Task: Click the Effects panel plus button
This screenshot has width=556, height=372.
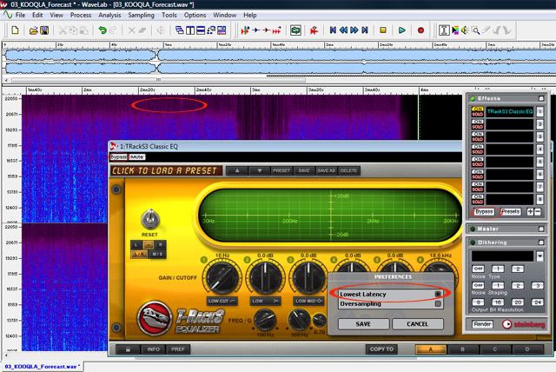Action: [x=530, y=212]
